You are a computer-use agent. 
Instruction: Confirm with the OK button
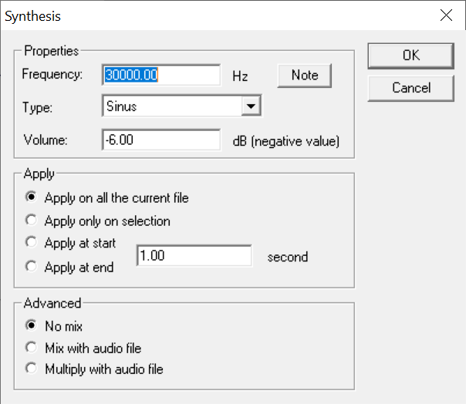pyautogui.click(x=410, y=56)
